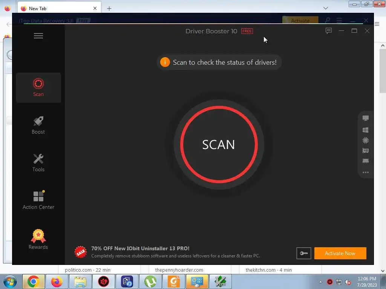Click the FREE edition badge
This screenshot has height=289, width=386.
[x=247, y=31]
